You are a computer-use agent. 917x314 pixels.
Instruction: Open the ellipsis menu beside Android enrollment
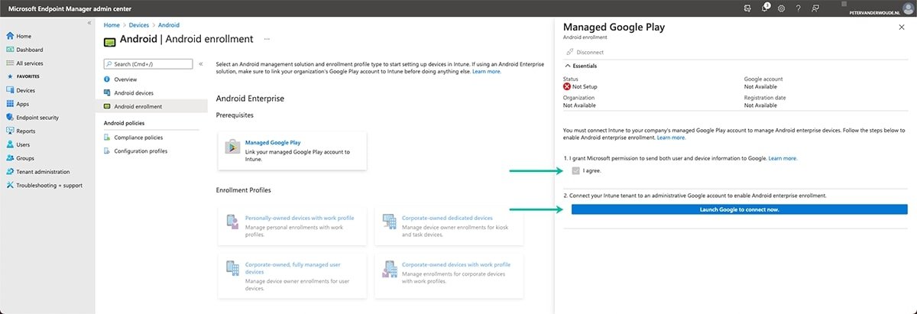(267, 38)
